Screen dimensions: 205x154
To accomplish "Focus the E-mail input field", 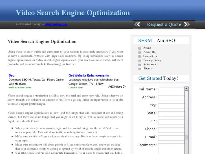I will click(171, 138).
